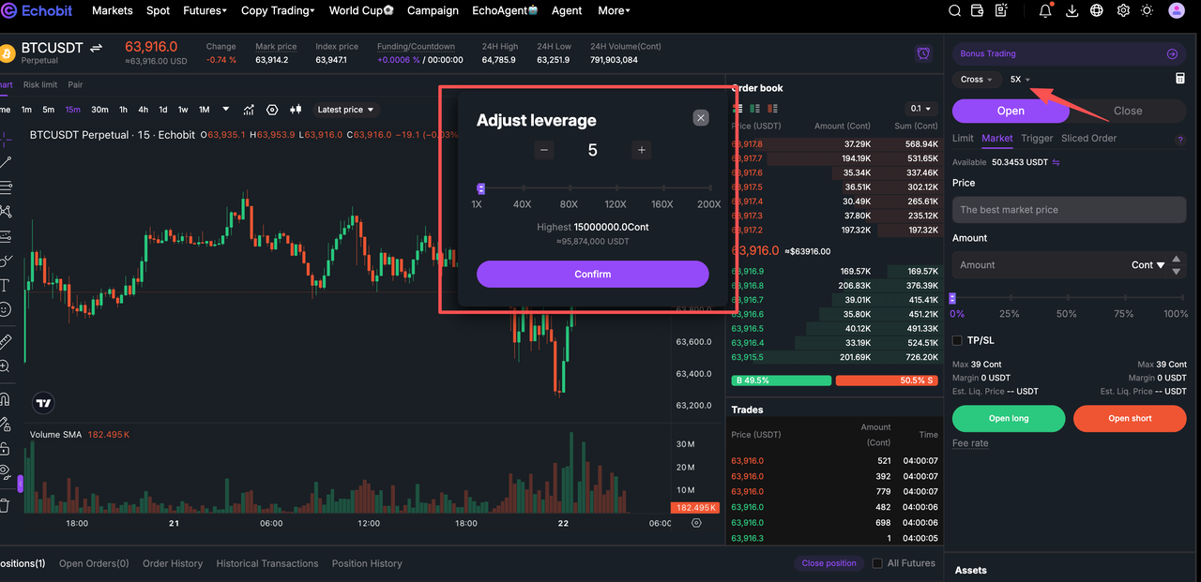Click the purple question mark help icon

point(1180,140)
